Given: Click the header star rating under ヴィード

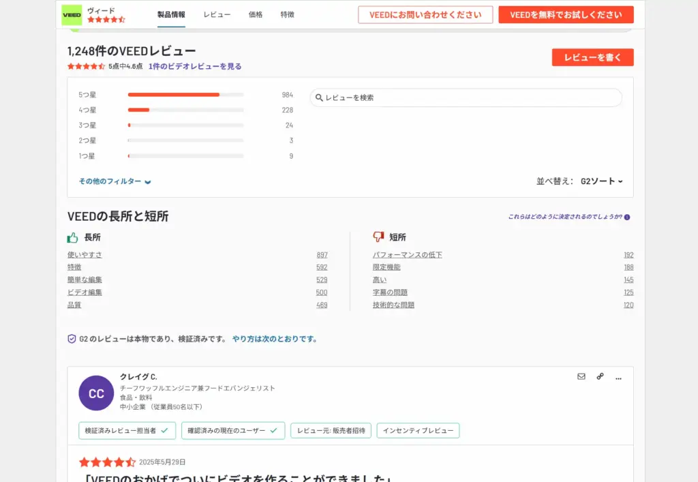Looking at the screenshot, I should pyautogui.click(x=106, y=20).
